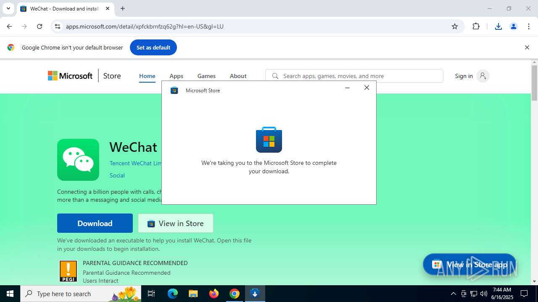Click the View in Store button
538x302 pixels.
176,223
